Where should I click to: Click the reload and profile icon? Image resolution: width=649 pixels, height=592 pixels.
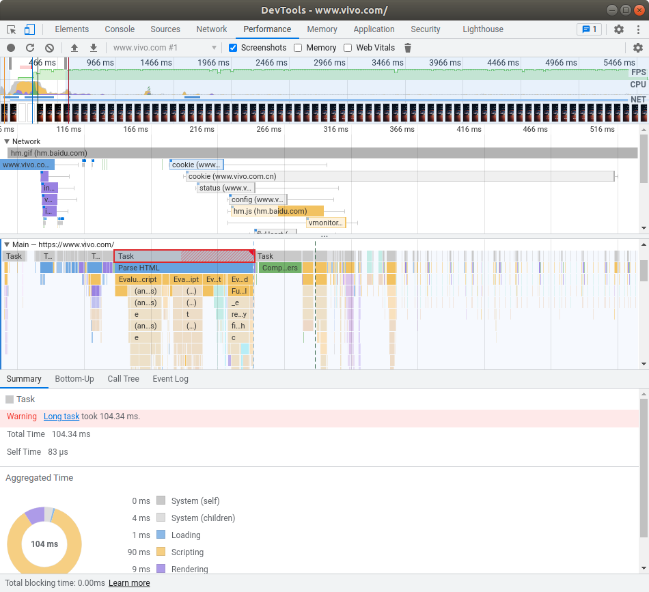[30, 48]
